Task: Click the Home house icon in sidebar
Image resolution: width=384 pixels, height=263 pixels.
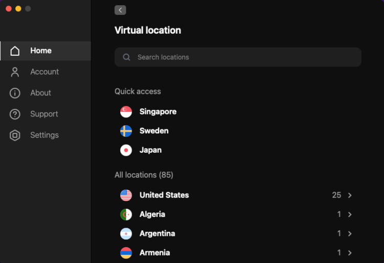Action: [15, 51]
